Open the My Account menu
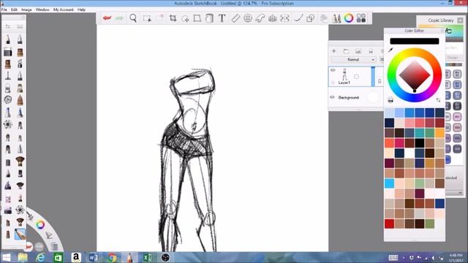Screen dimensions: 468x263 (x=64, y=9)
